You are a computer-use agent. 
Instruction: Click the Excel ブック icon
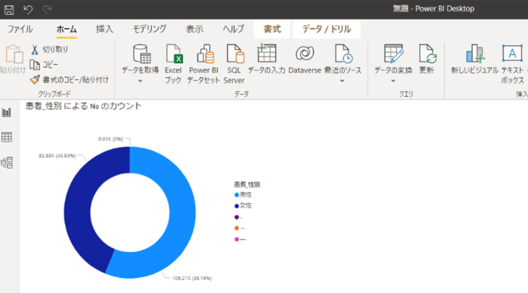[x=173, y=54]
